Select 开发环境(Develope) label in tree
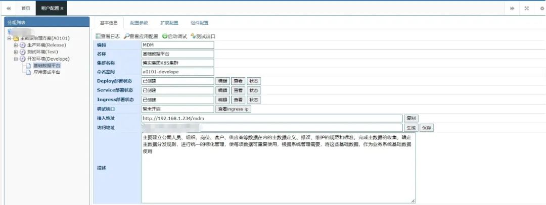546x205 pixels. tap(48, 59)
